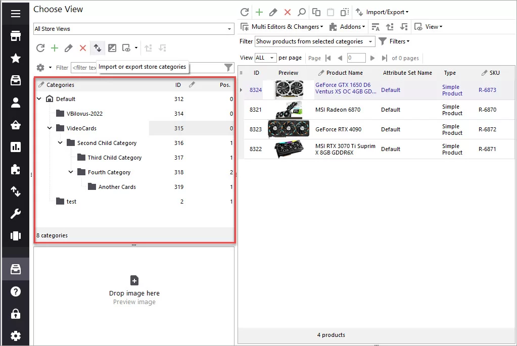This screenshot has width=517, height=346.
Task: Refresh the products list
Action: point(244,12)
